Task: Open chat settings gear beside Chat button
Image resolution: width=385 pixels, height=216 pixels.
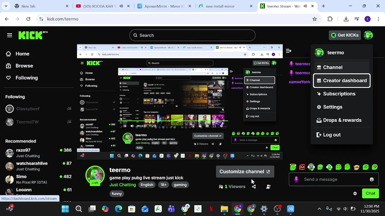Action: point(355,193)
